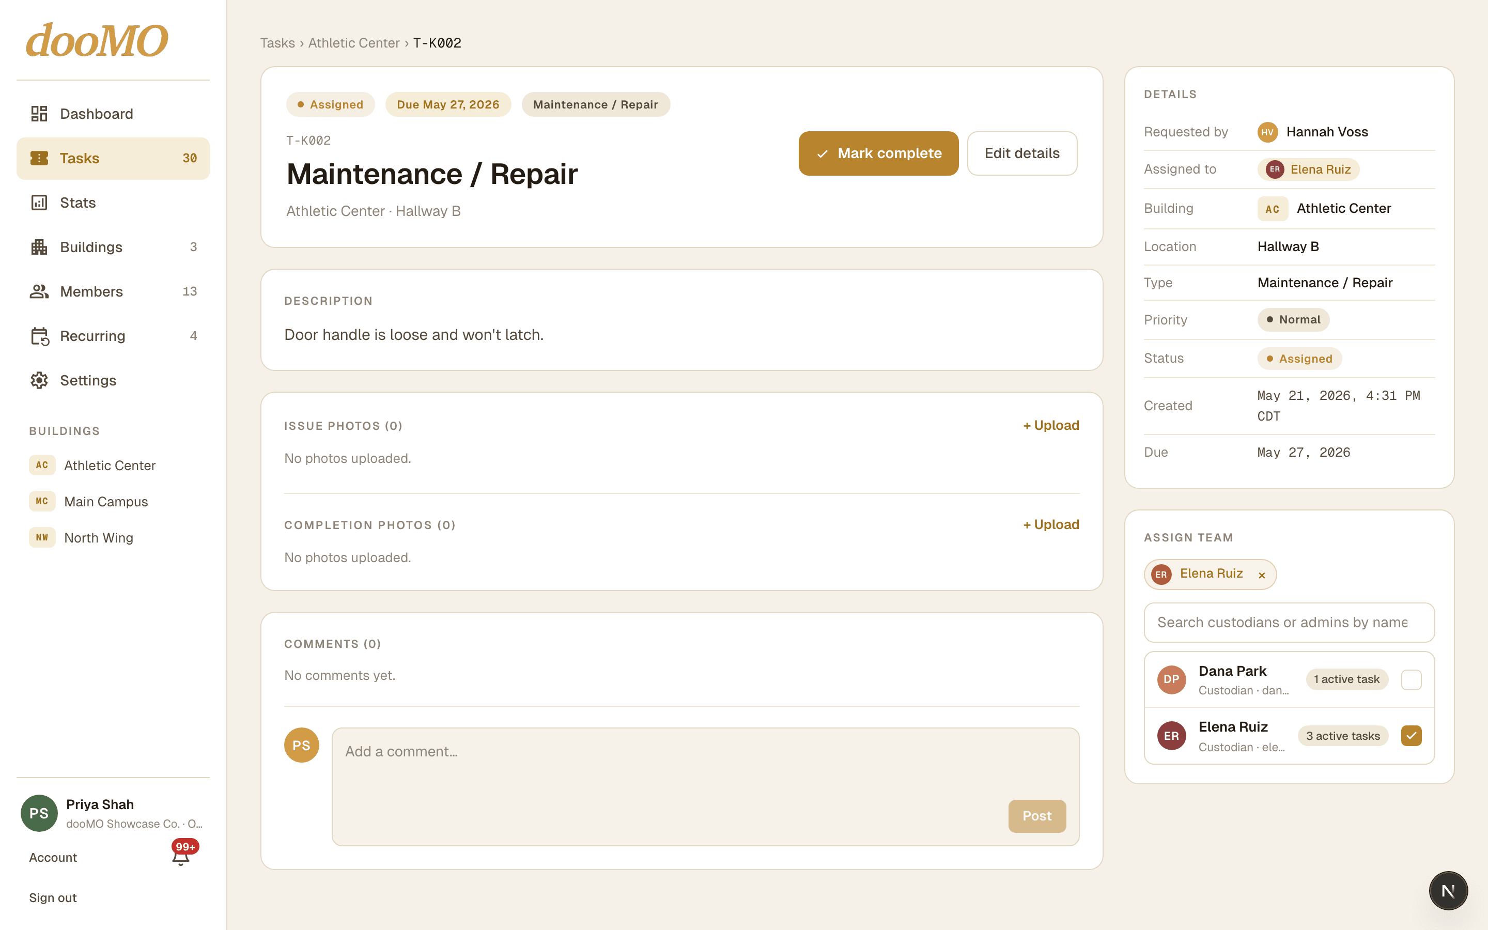Open the Dashboard icon in sidebar
Viewport: 1488px width, 930px height.
pyautogui.click(x=39, y=114)
